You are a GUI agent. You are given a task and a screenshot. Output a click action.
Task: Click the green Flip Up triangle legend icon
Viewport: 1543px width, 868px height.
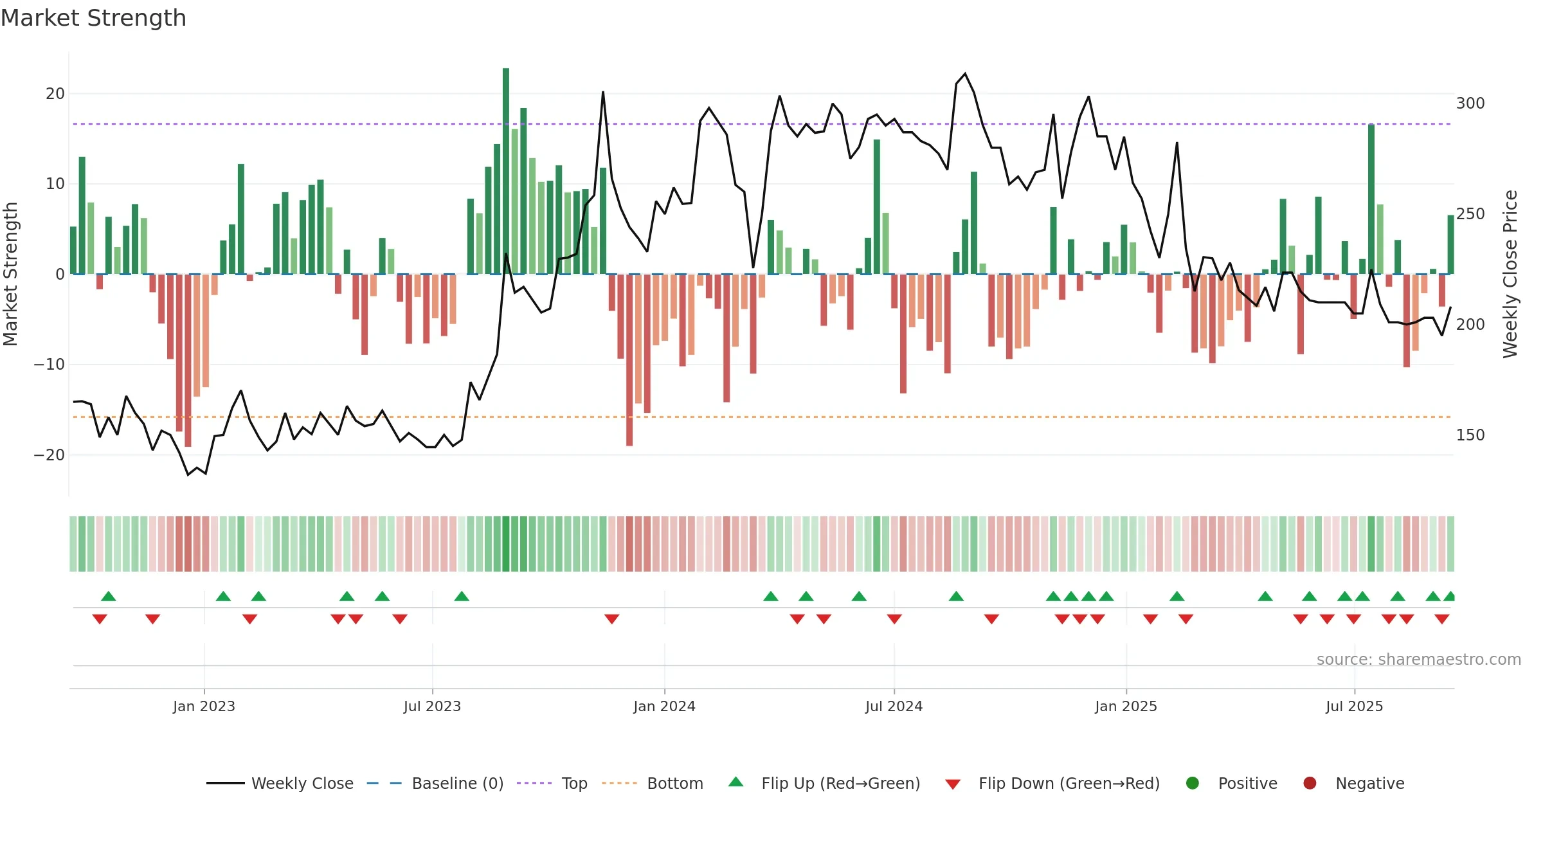736,782
